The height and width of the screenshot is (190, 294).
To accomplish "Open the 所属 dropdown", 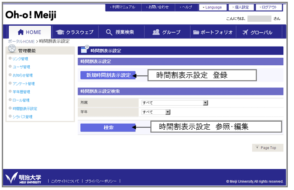I will (175, 103).
